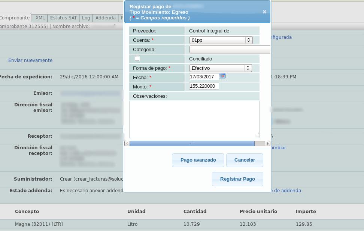The height and width of the screenshot is (231, 364).
Task: Click the scrollbar right arrow in dialog
Action: pos(267,143)
